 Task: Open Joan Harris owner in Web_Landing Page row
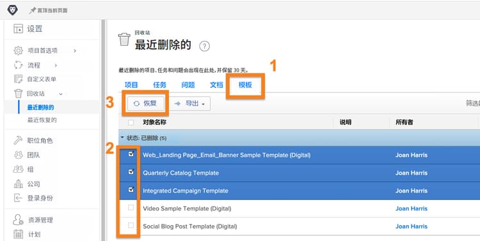coord(411,155)
